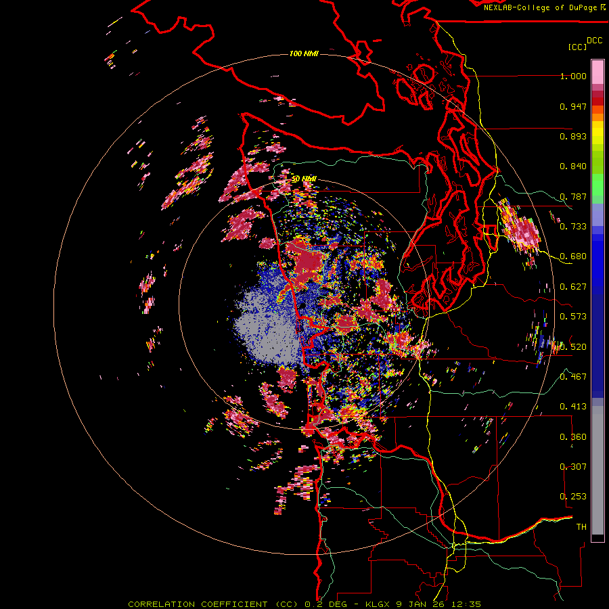Pick the gray lower segment of color bar

(x=597, y=470)
